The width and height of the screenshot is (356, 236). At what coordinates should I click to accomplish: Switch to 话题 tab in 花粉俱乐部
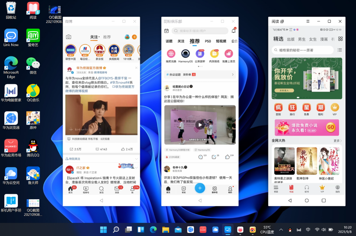pyautogui.click(x=169, y=41)
